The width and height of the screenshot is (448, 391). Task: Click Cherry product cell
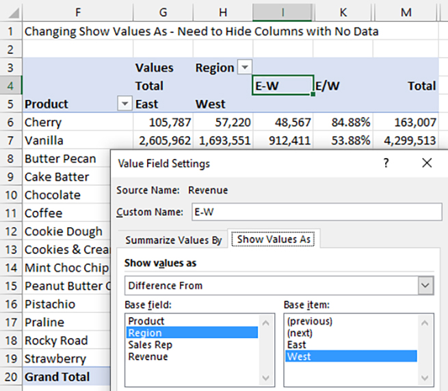pos(78,122)
